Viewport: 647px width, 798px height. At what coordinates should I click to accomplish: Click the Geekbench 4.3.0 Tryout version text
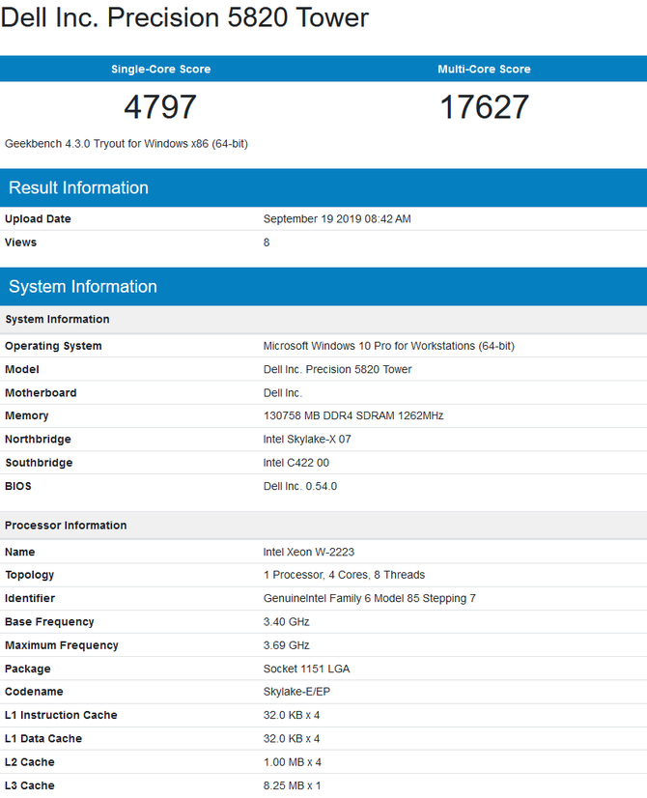click(127, 144)
